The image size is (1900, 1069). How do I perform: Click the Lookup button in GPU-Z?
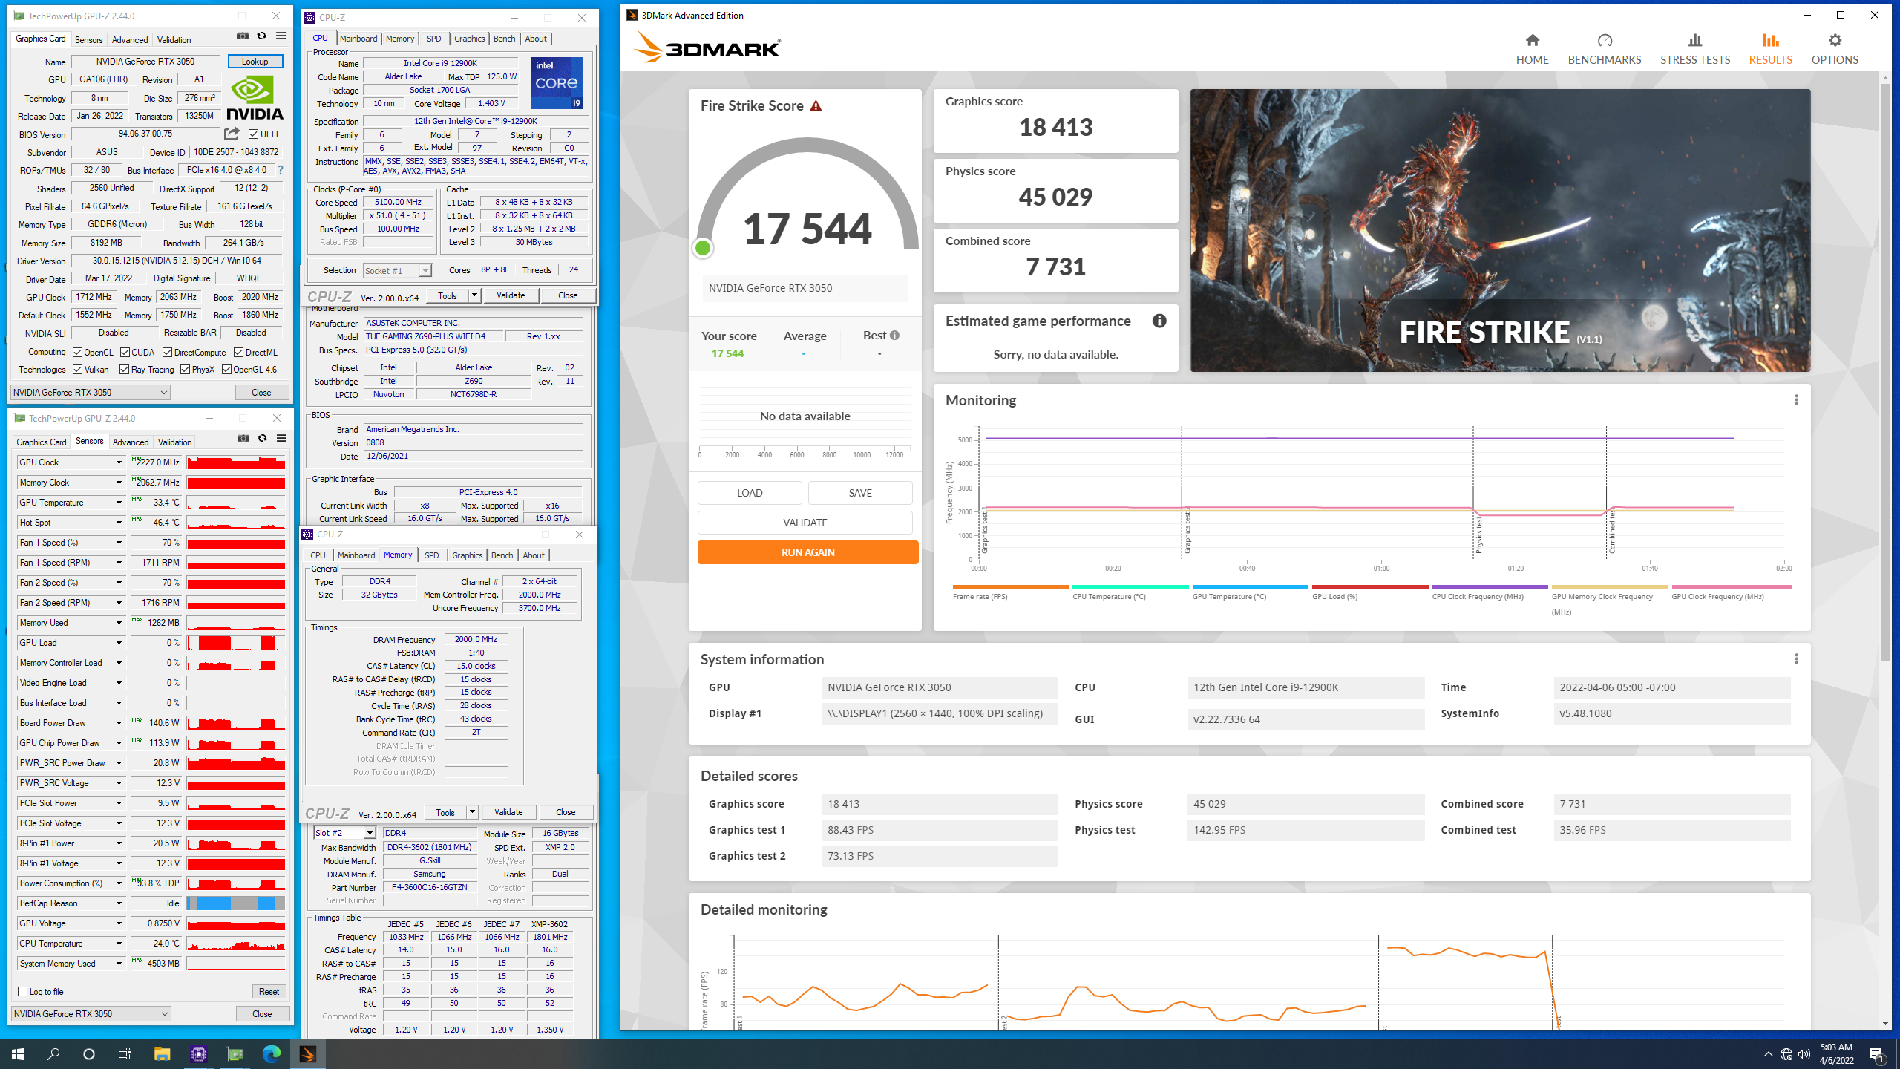click(x=255, y=62)
